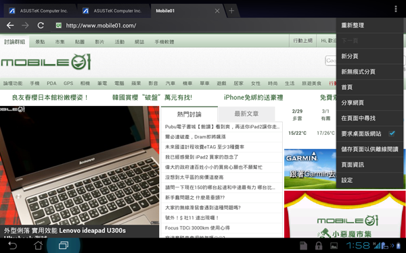Open 相機 forum category
406x253 pixels.
(85, 83)
